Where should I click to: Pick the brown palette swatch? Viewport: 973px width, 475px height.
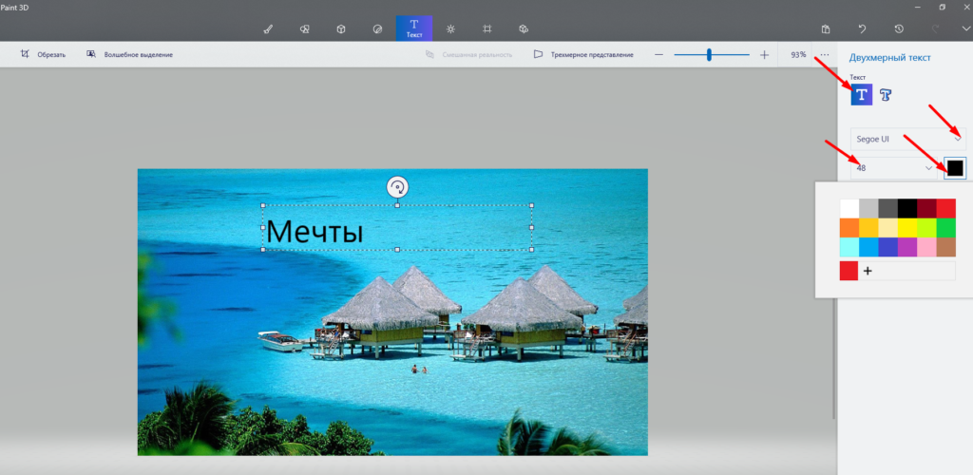click(x=945, y=247)
